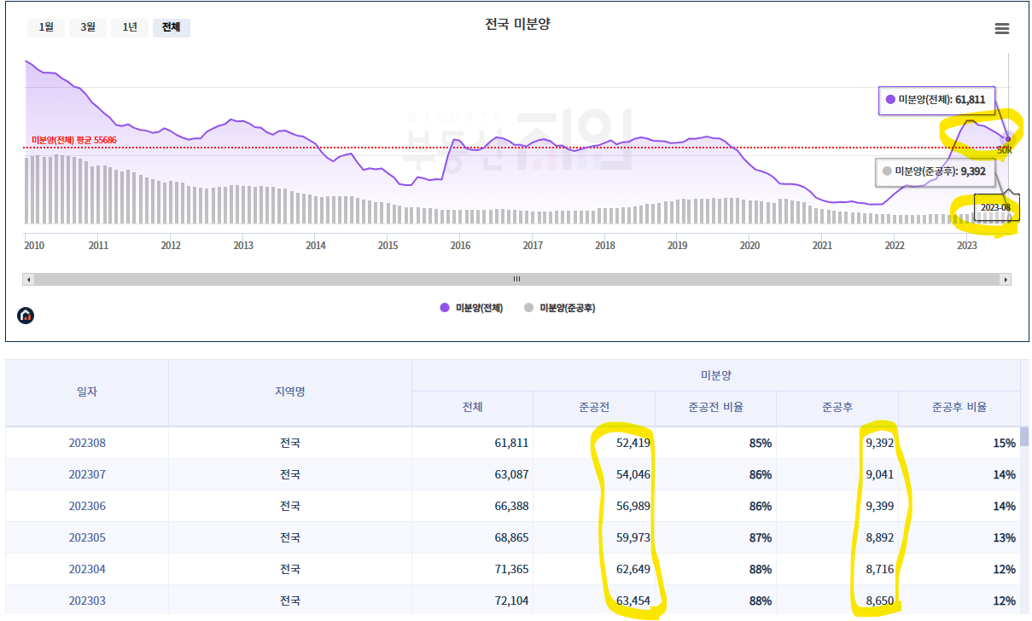Click the left arrow on the chart scrollbar
The height and width of the screenshot is (621, 1032).
[x=28, y=278]
